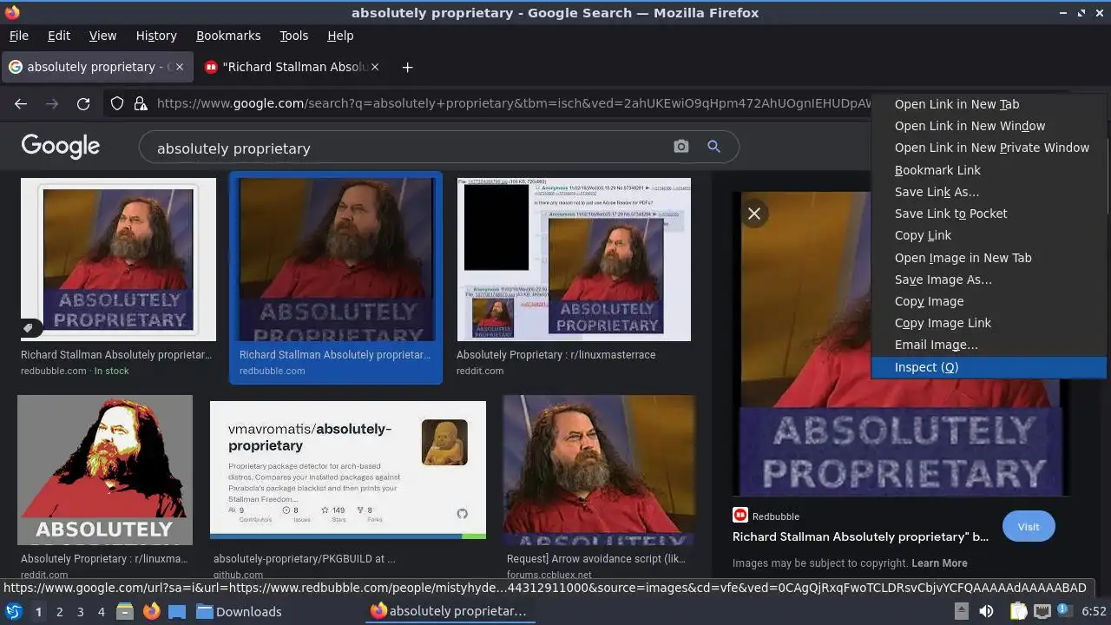
Task: Click the URL address bar
Action: pos(512,104)
